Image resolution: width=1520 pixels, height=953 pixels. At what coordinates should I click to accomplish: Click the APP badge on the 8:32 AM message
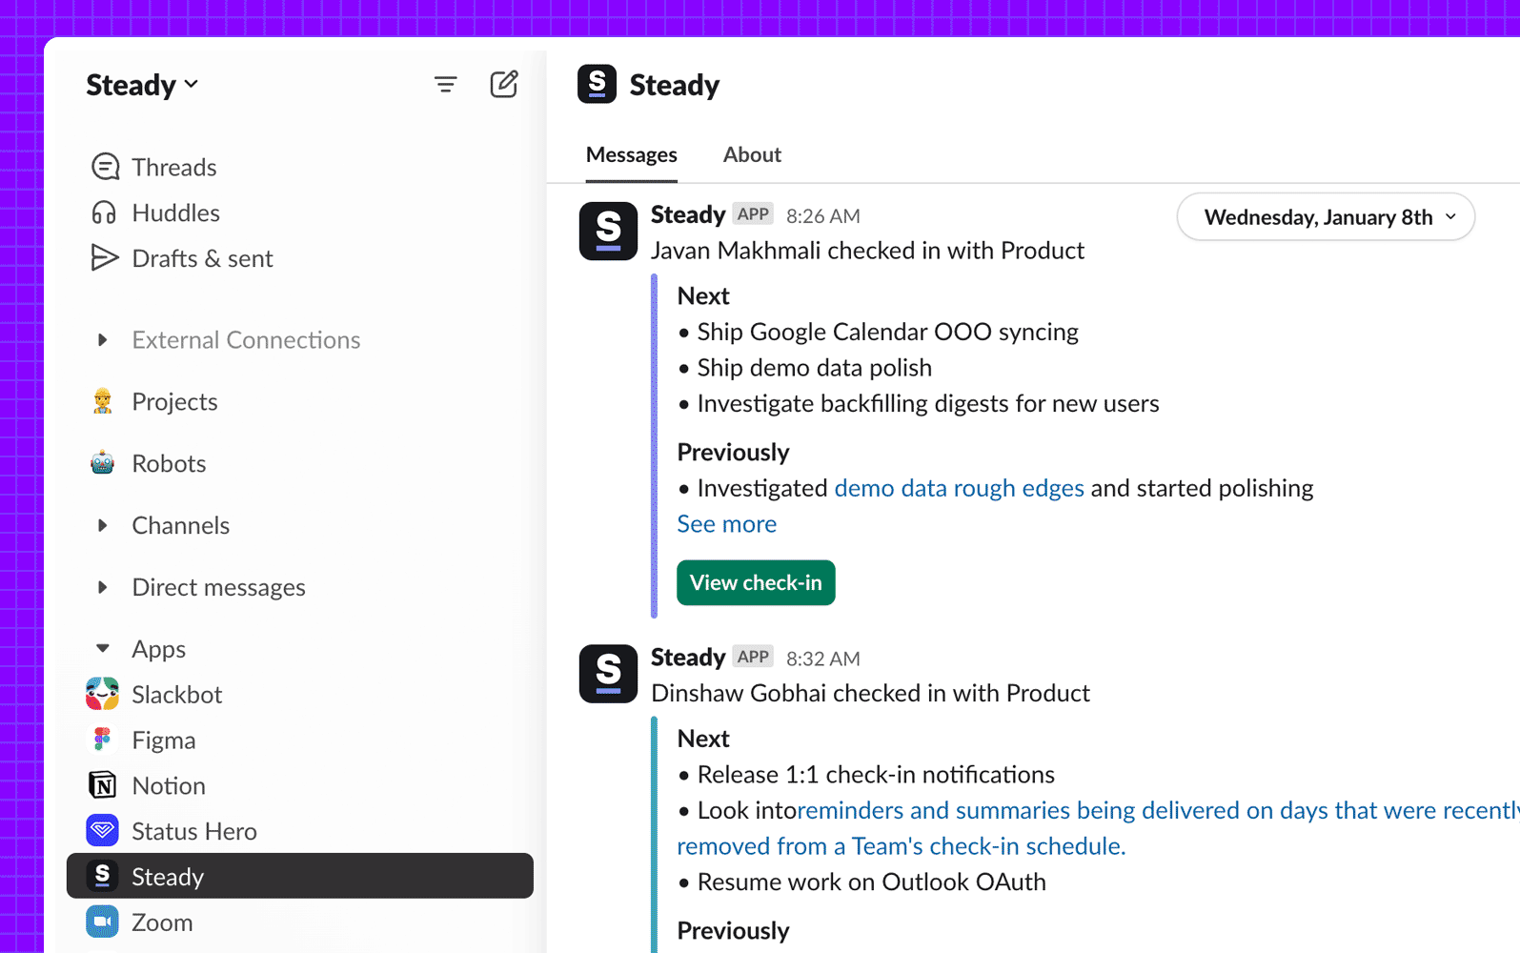[753, 657]
